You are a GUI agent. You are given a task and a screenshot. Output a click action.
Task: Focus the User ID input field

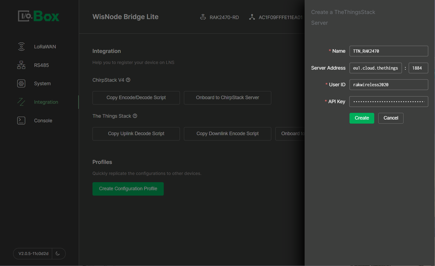389,85
